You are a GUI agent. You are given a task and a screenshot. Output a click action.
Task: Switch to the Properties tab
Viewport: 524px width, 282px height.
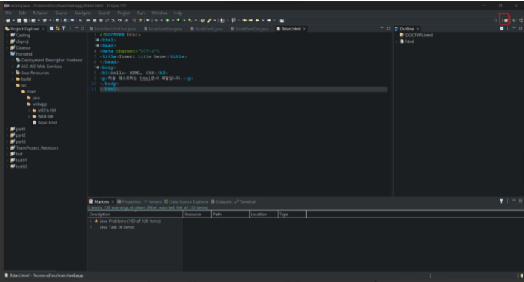point(129,201)
